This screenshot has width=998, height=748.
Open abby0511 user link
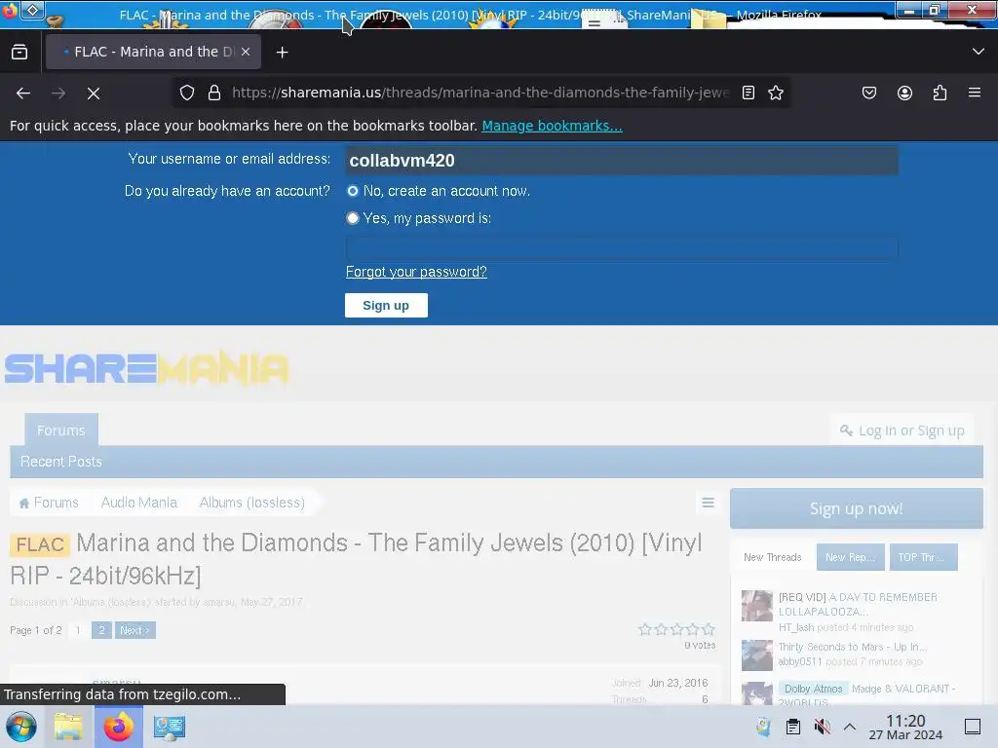click(x=800, y=662)
